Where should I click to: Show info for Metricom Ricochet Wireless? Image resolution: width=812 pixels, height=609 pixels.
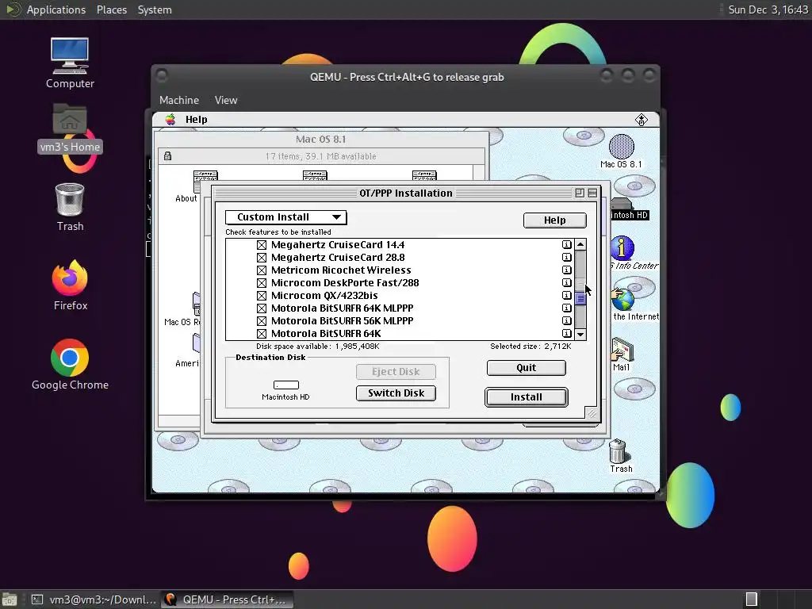(x=566, y=270)
